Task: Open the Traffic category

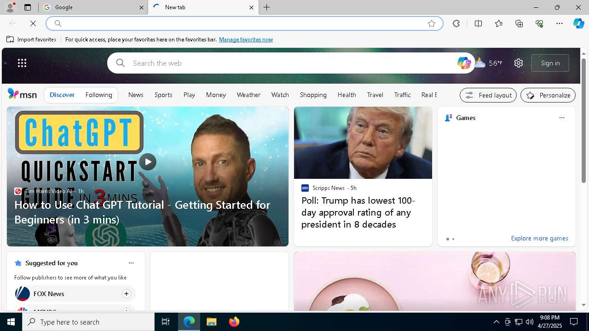Action: coord(402,95)
